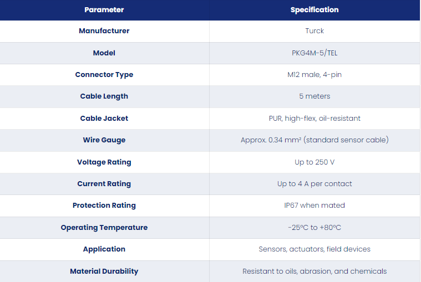Click the Specification column header
This screenshot has height=282, width=421.
coord(315,10)
